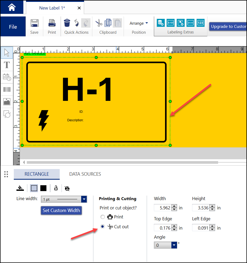Click the Set Custom Width button
Image resolution: width=247 pixels, height=263 pixels.
61,210
